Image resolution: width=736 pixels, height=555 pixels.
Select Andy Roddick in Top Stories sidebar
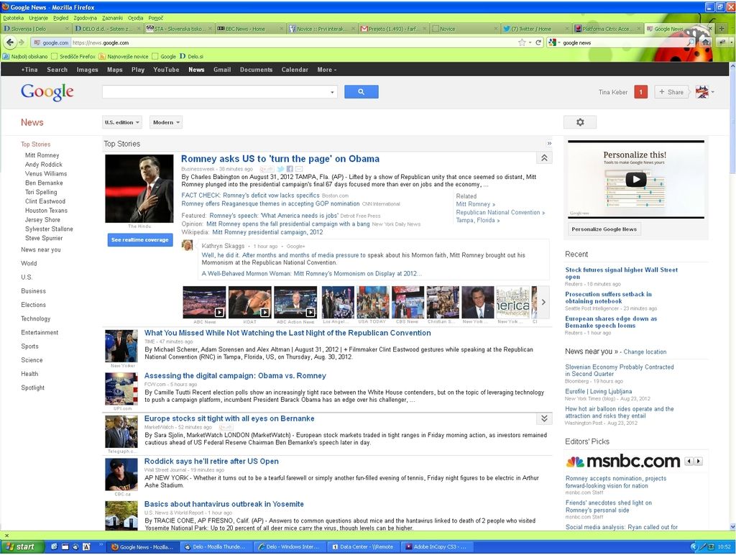44,165
